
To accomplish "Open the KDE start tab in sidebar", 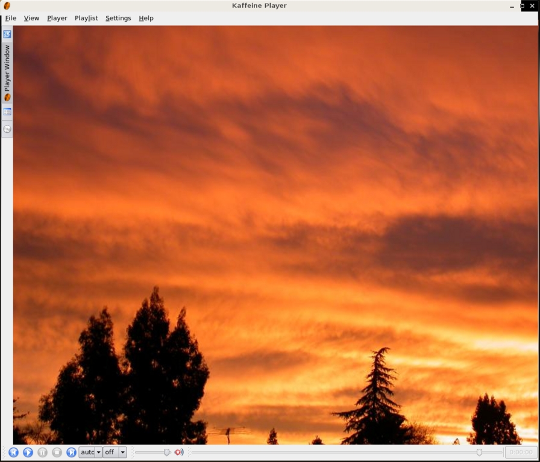I will point(7,34).
